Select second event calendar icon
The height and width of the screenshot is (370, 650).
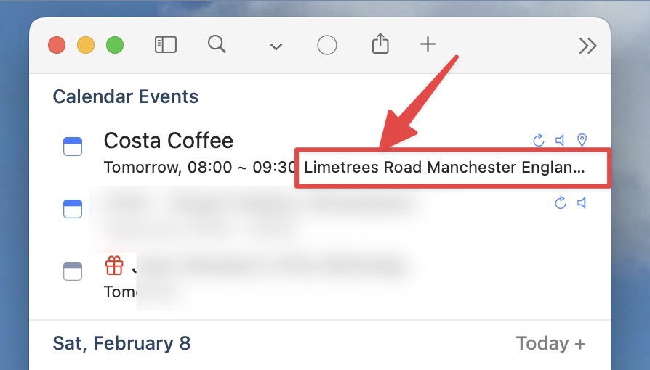coord(73,209)
